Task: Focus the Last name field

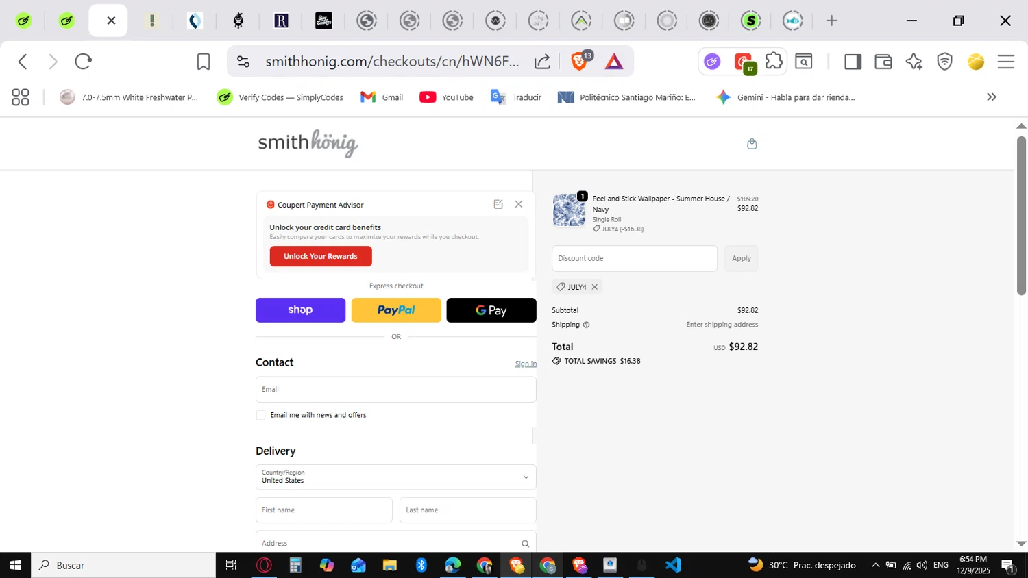Action: click(468, 510)
